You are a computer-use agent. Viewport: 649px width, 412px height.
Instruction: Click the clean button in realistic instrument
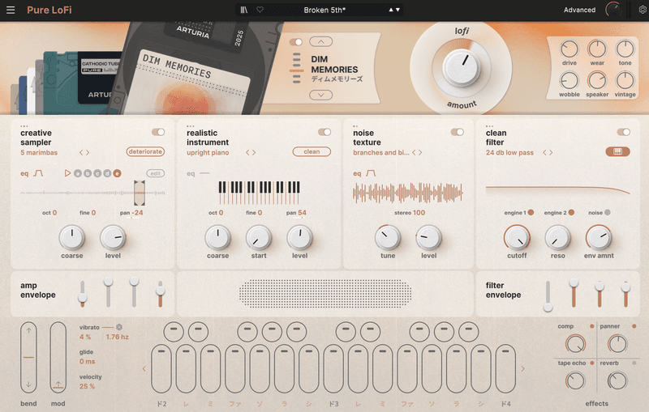[x=312, y=151]
